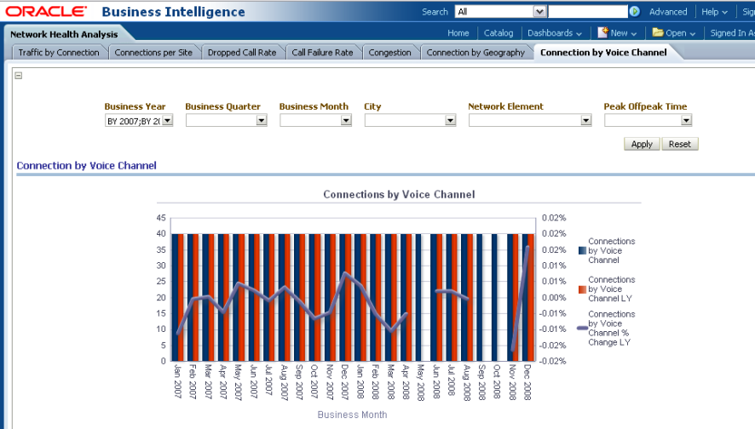Click orange Connections by Voice Channel LY legend swatch
The height and width of the screenshot is (429, 755).
pos(582,289)
